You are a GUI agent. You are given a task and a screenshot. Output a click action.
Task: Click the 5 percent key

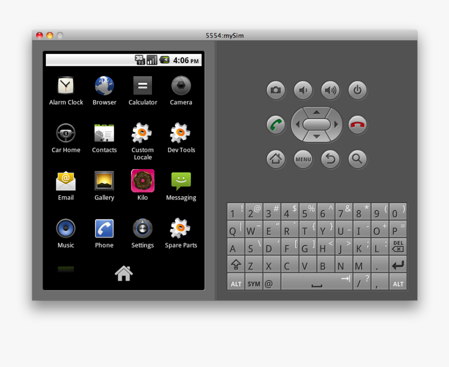(308, 211)
